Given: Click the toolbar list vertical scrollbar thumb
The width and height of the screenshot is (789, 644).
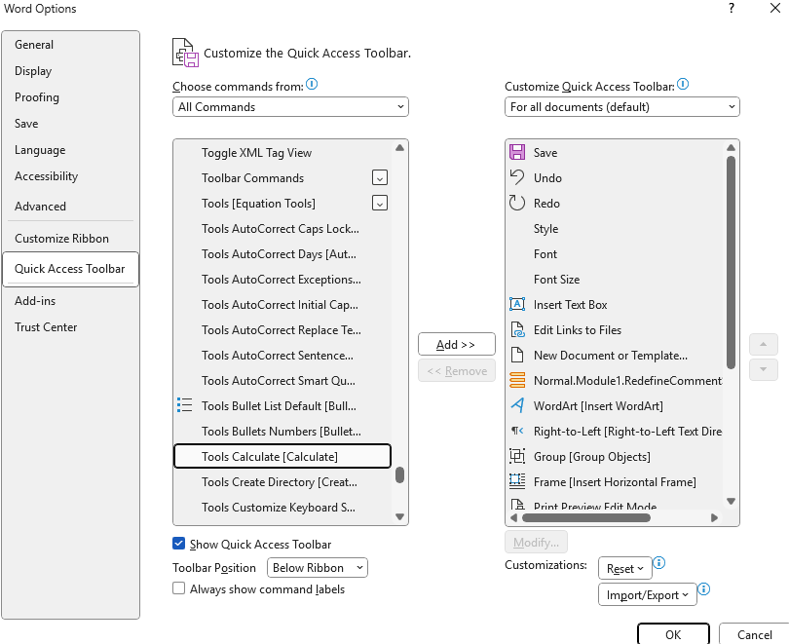Looking at the screenshot, I should pyautogui.click(x=732, y=262).
